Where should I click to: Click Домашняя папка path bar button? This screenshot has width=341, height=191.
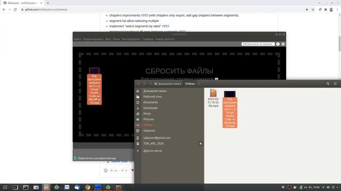(167, 84)
